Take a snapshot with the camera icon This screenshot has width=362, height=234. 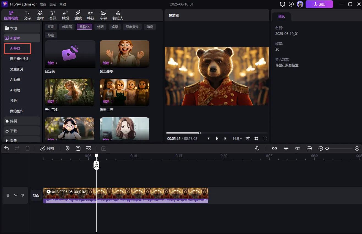coord(248,138)
